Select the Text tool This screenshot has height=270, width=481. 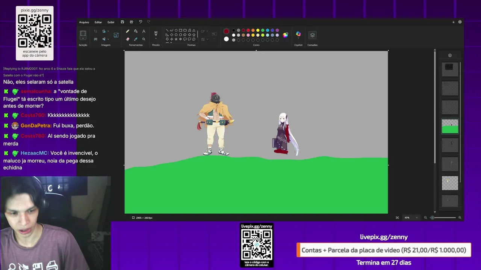click(144, 31)
